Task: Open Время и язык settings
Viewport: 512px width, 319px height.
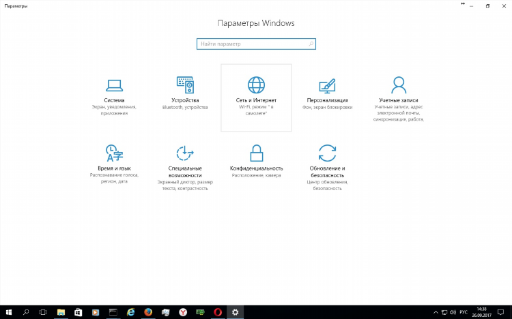Action: [x=114, y=166]
